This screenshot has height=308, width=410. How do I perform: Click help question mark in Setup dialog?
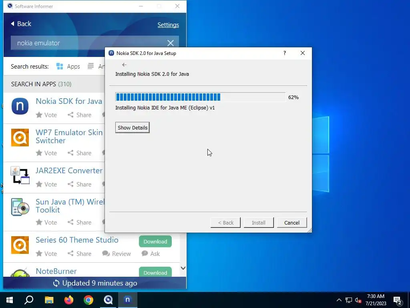pos(285,53)
